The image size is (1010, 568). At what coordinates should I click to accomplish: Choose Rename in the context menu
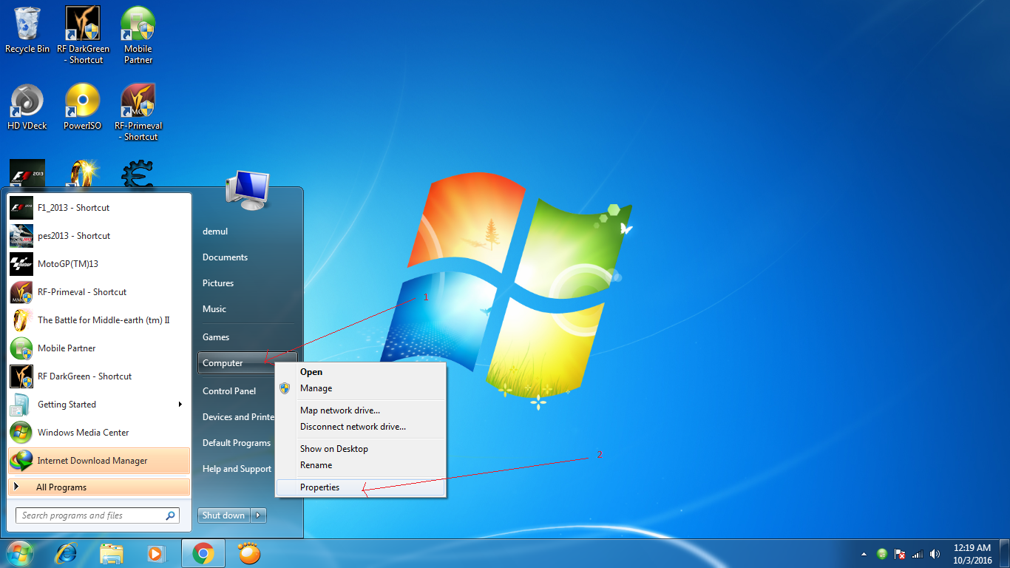coord(361,465)
